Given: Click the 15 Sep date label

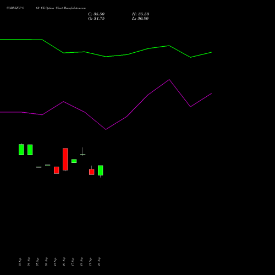Looking at the screenshot, I should (55, 262).
